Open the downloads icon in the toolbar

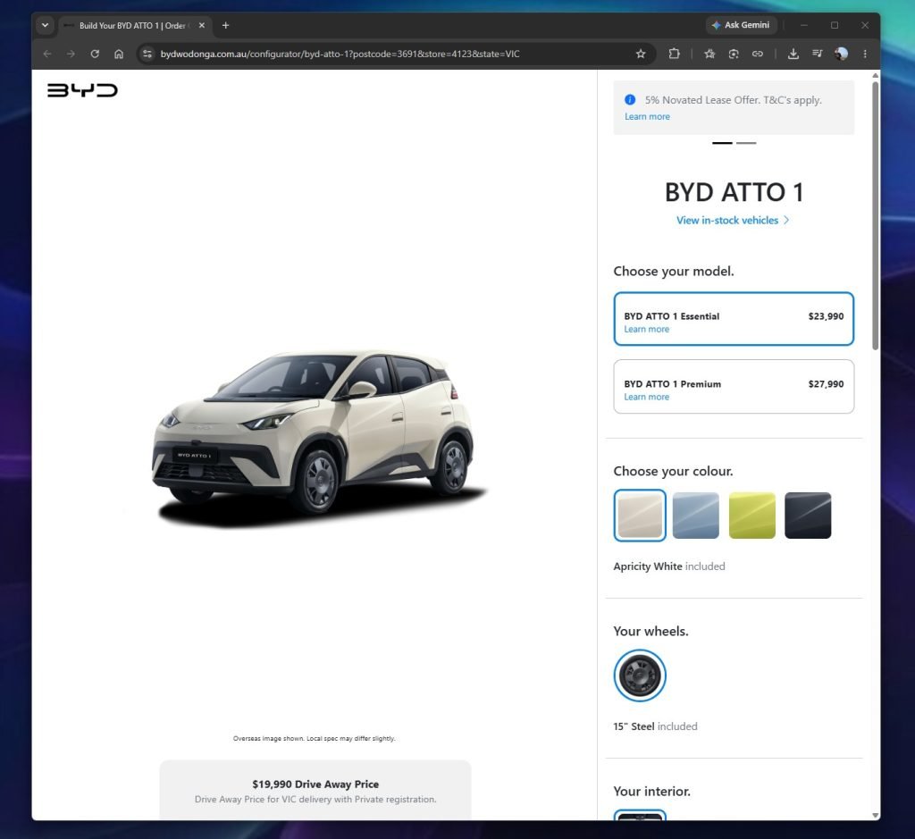[x=793, y=54]
